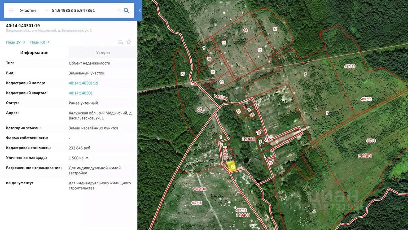Add parcel to favorites with star icon
408x230 pixels.
129,42
